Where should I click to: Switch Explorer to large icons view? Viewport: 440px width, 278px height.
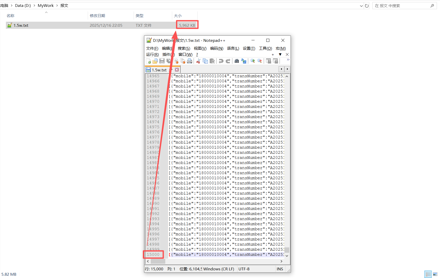pyautogui.click(x=435, y=274)
